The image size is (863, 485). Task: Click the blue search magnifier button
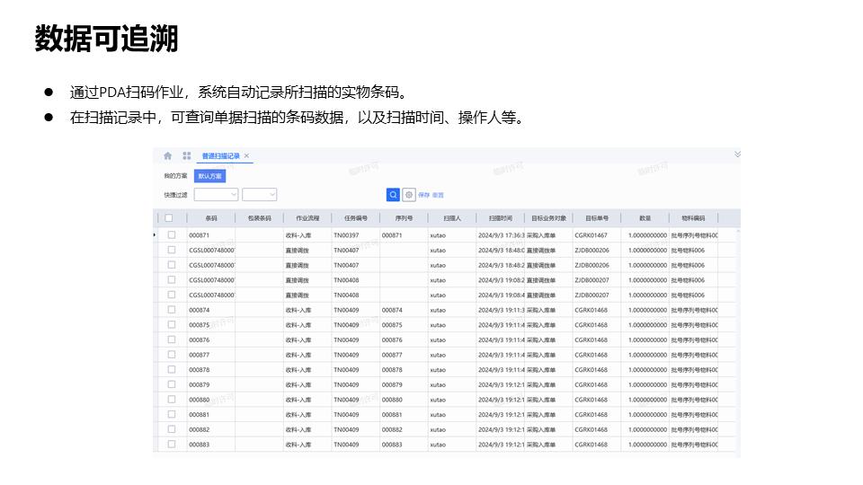tap(393, 194)
